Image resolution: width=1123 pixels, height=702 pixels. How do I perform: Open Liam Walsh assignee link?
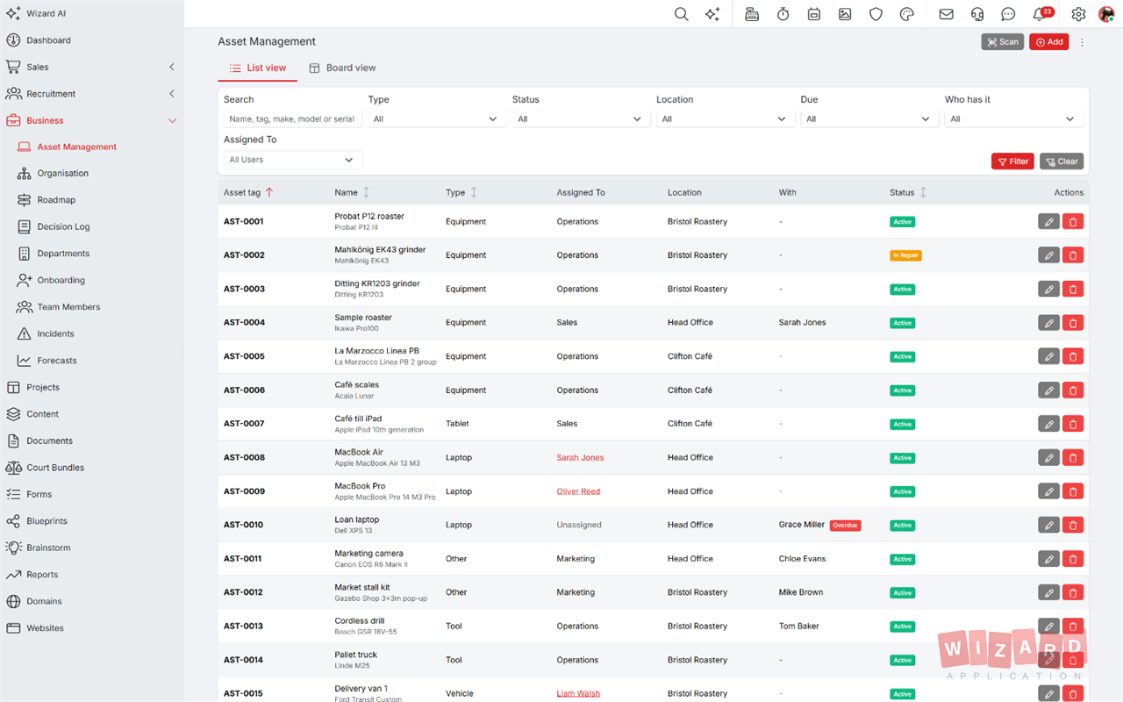point(578,693)
